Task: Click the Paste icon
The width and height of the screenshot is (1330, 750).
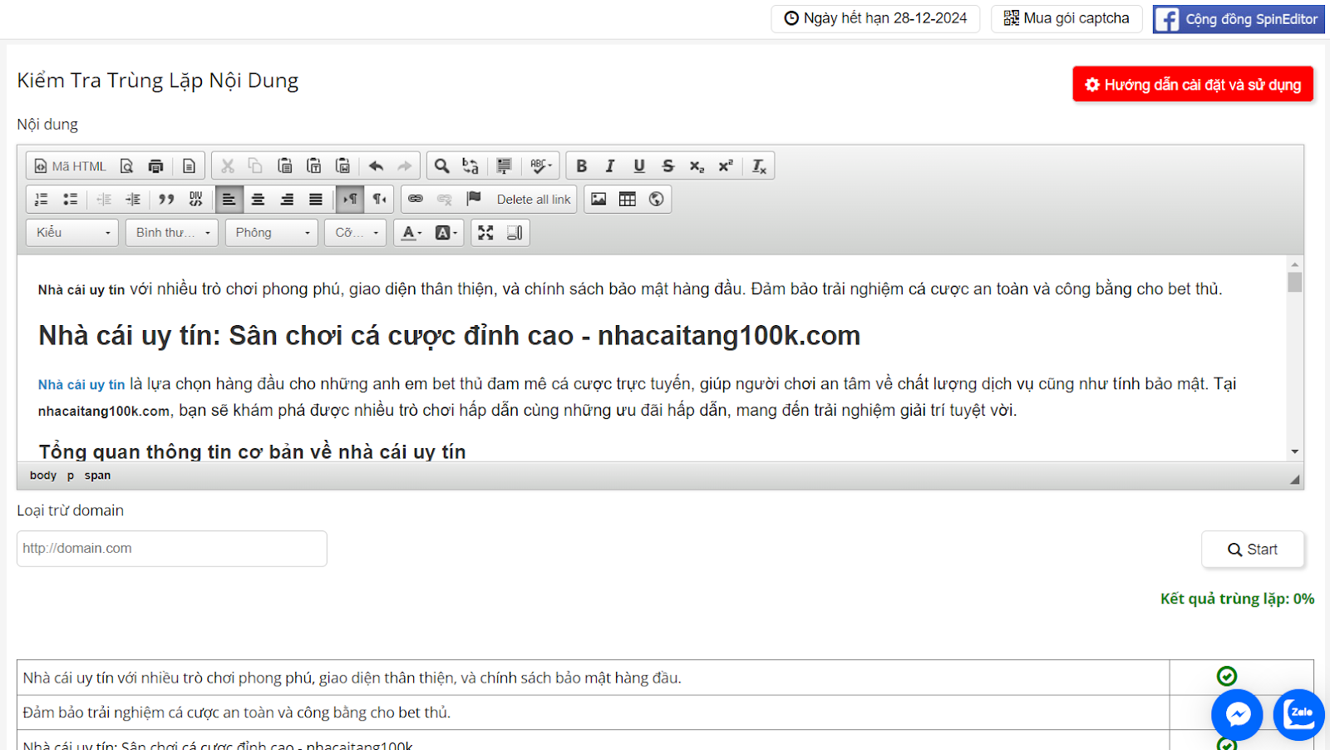Action: 284,166
